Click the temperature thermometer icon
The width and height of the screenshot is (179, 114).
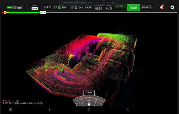click(44, 7)
